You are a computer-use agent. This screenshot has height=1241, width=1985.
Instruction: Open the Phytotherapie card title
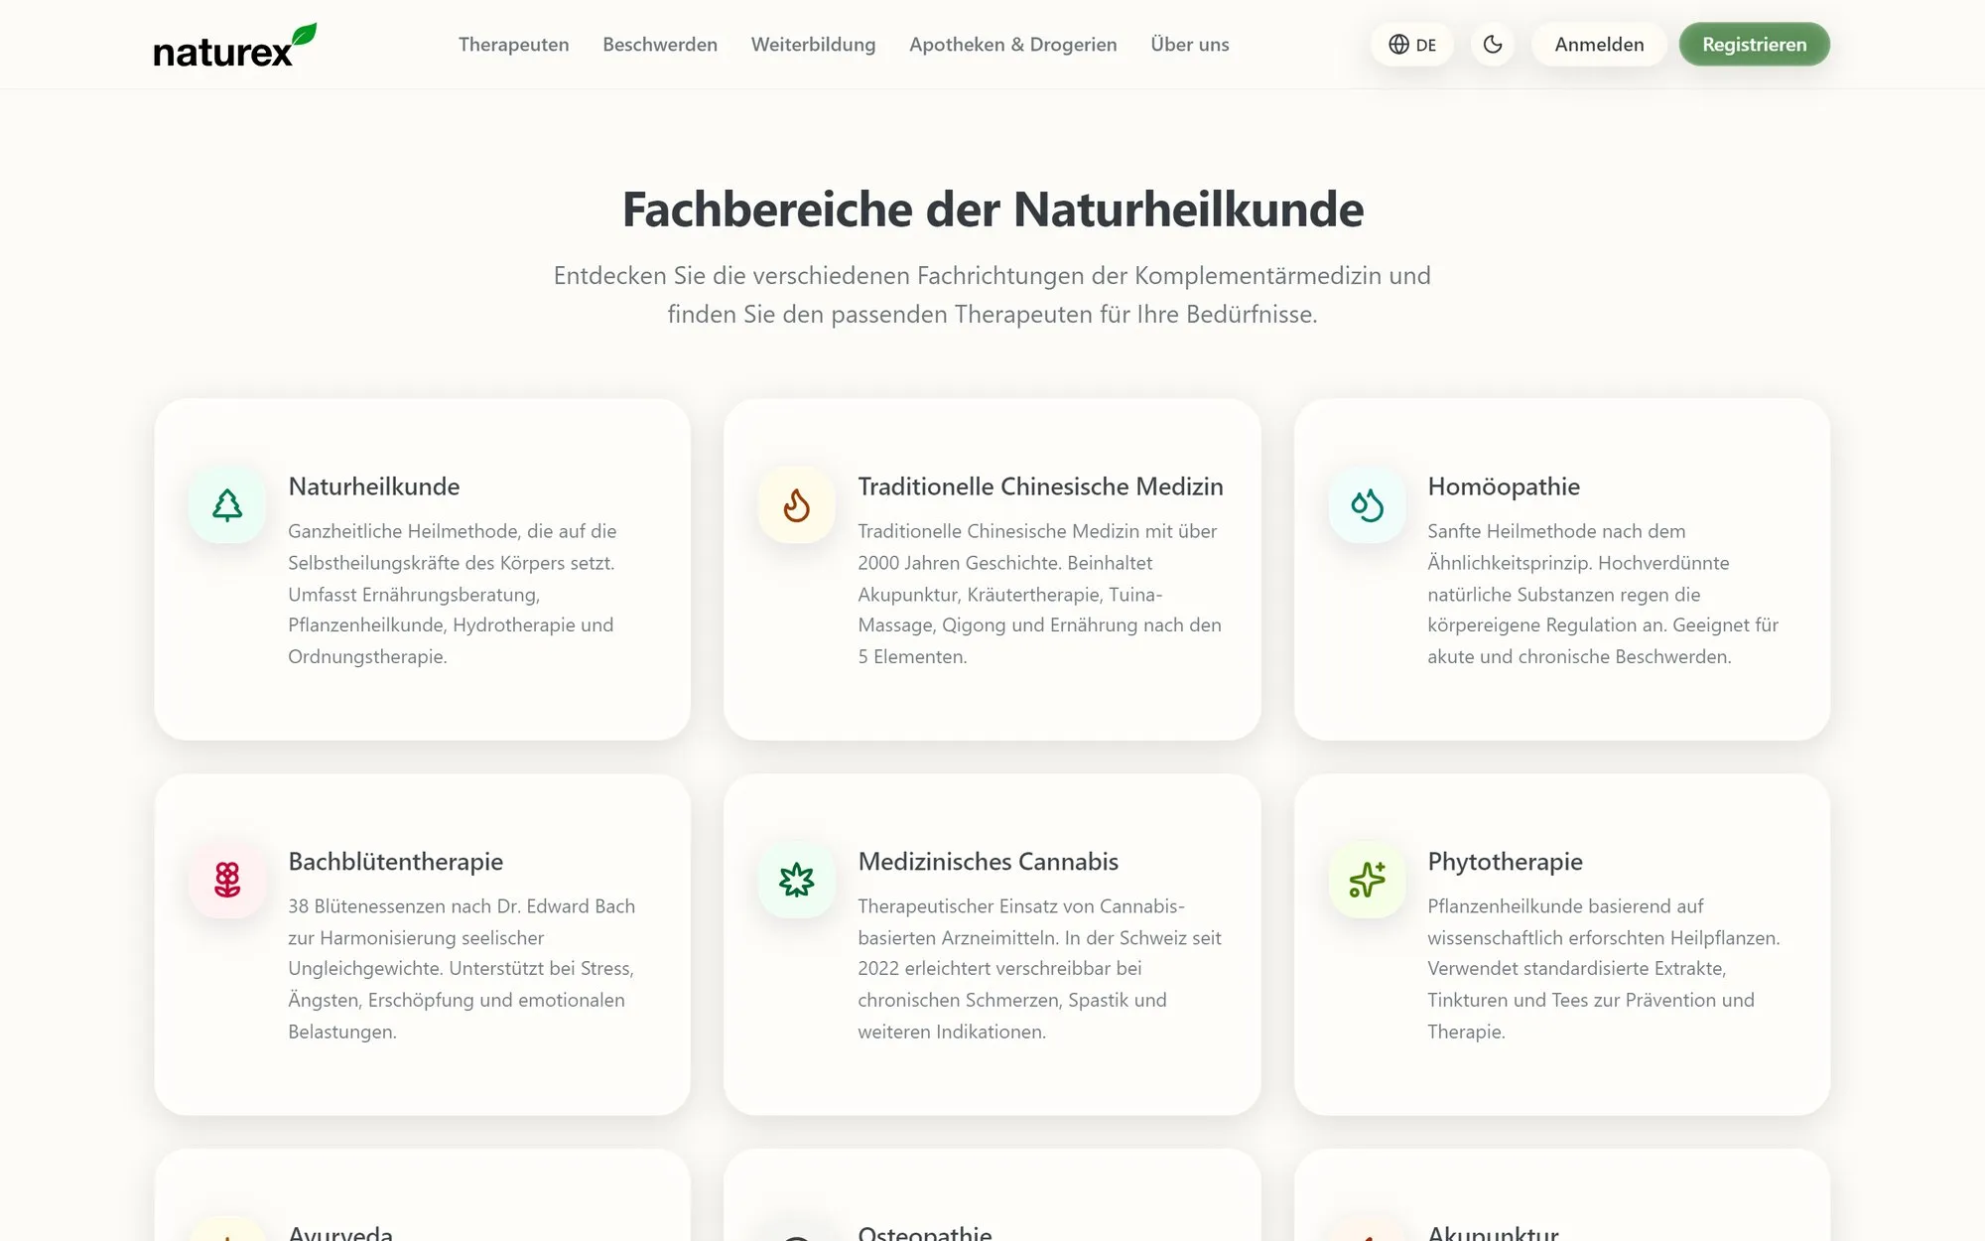point(1505,862)
